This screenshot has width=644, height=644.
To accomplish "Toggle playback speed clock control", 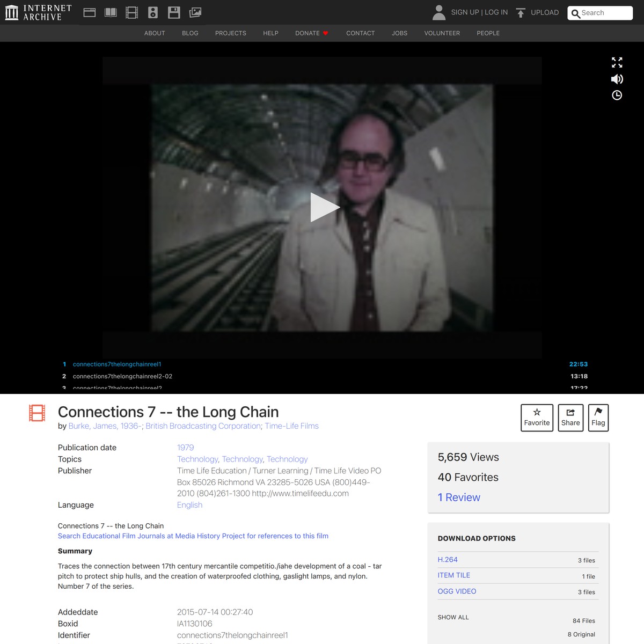I will tap(617, 95).
